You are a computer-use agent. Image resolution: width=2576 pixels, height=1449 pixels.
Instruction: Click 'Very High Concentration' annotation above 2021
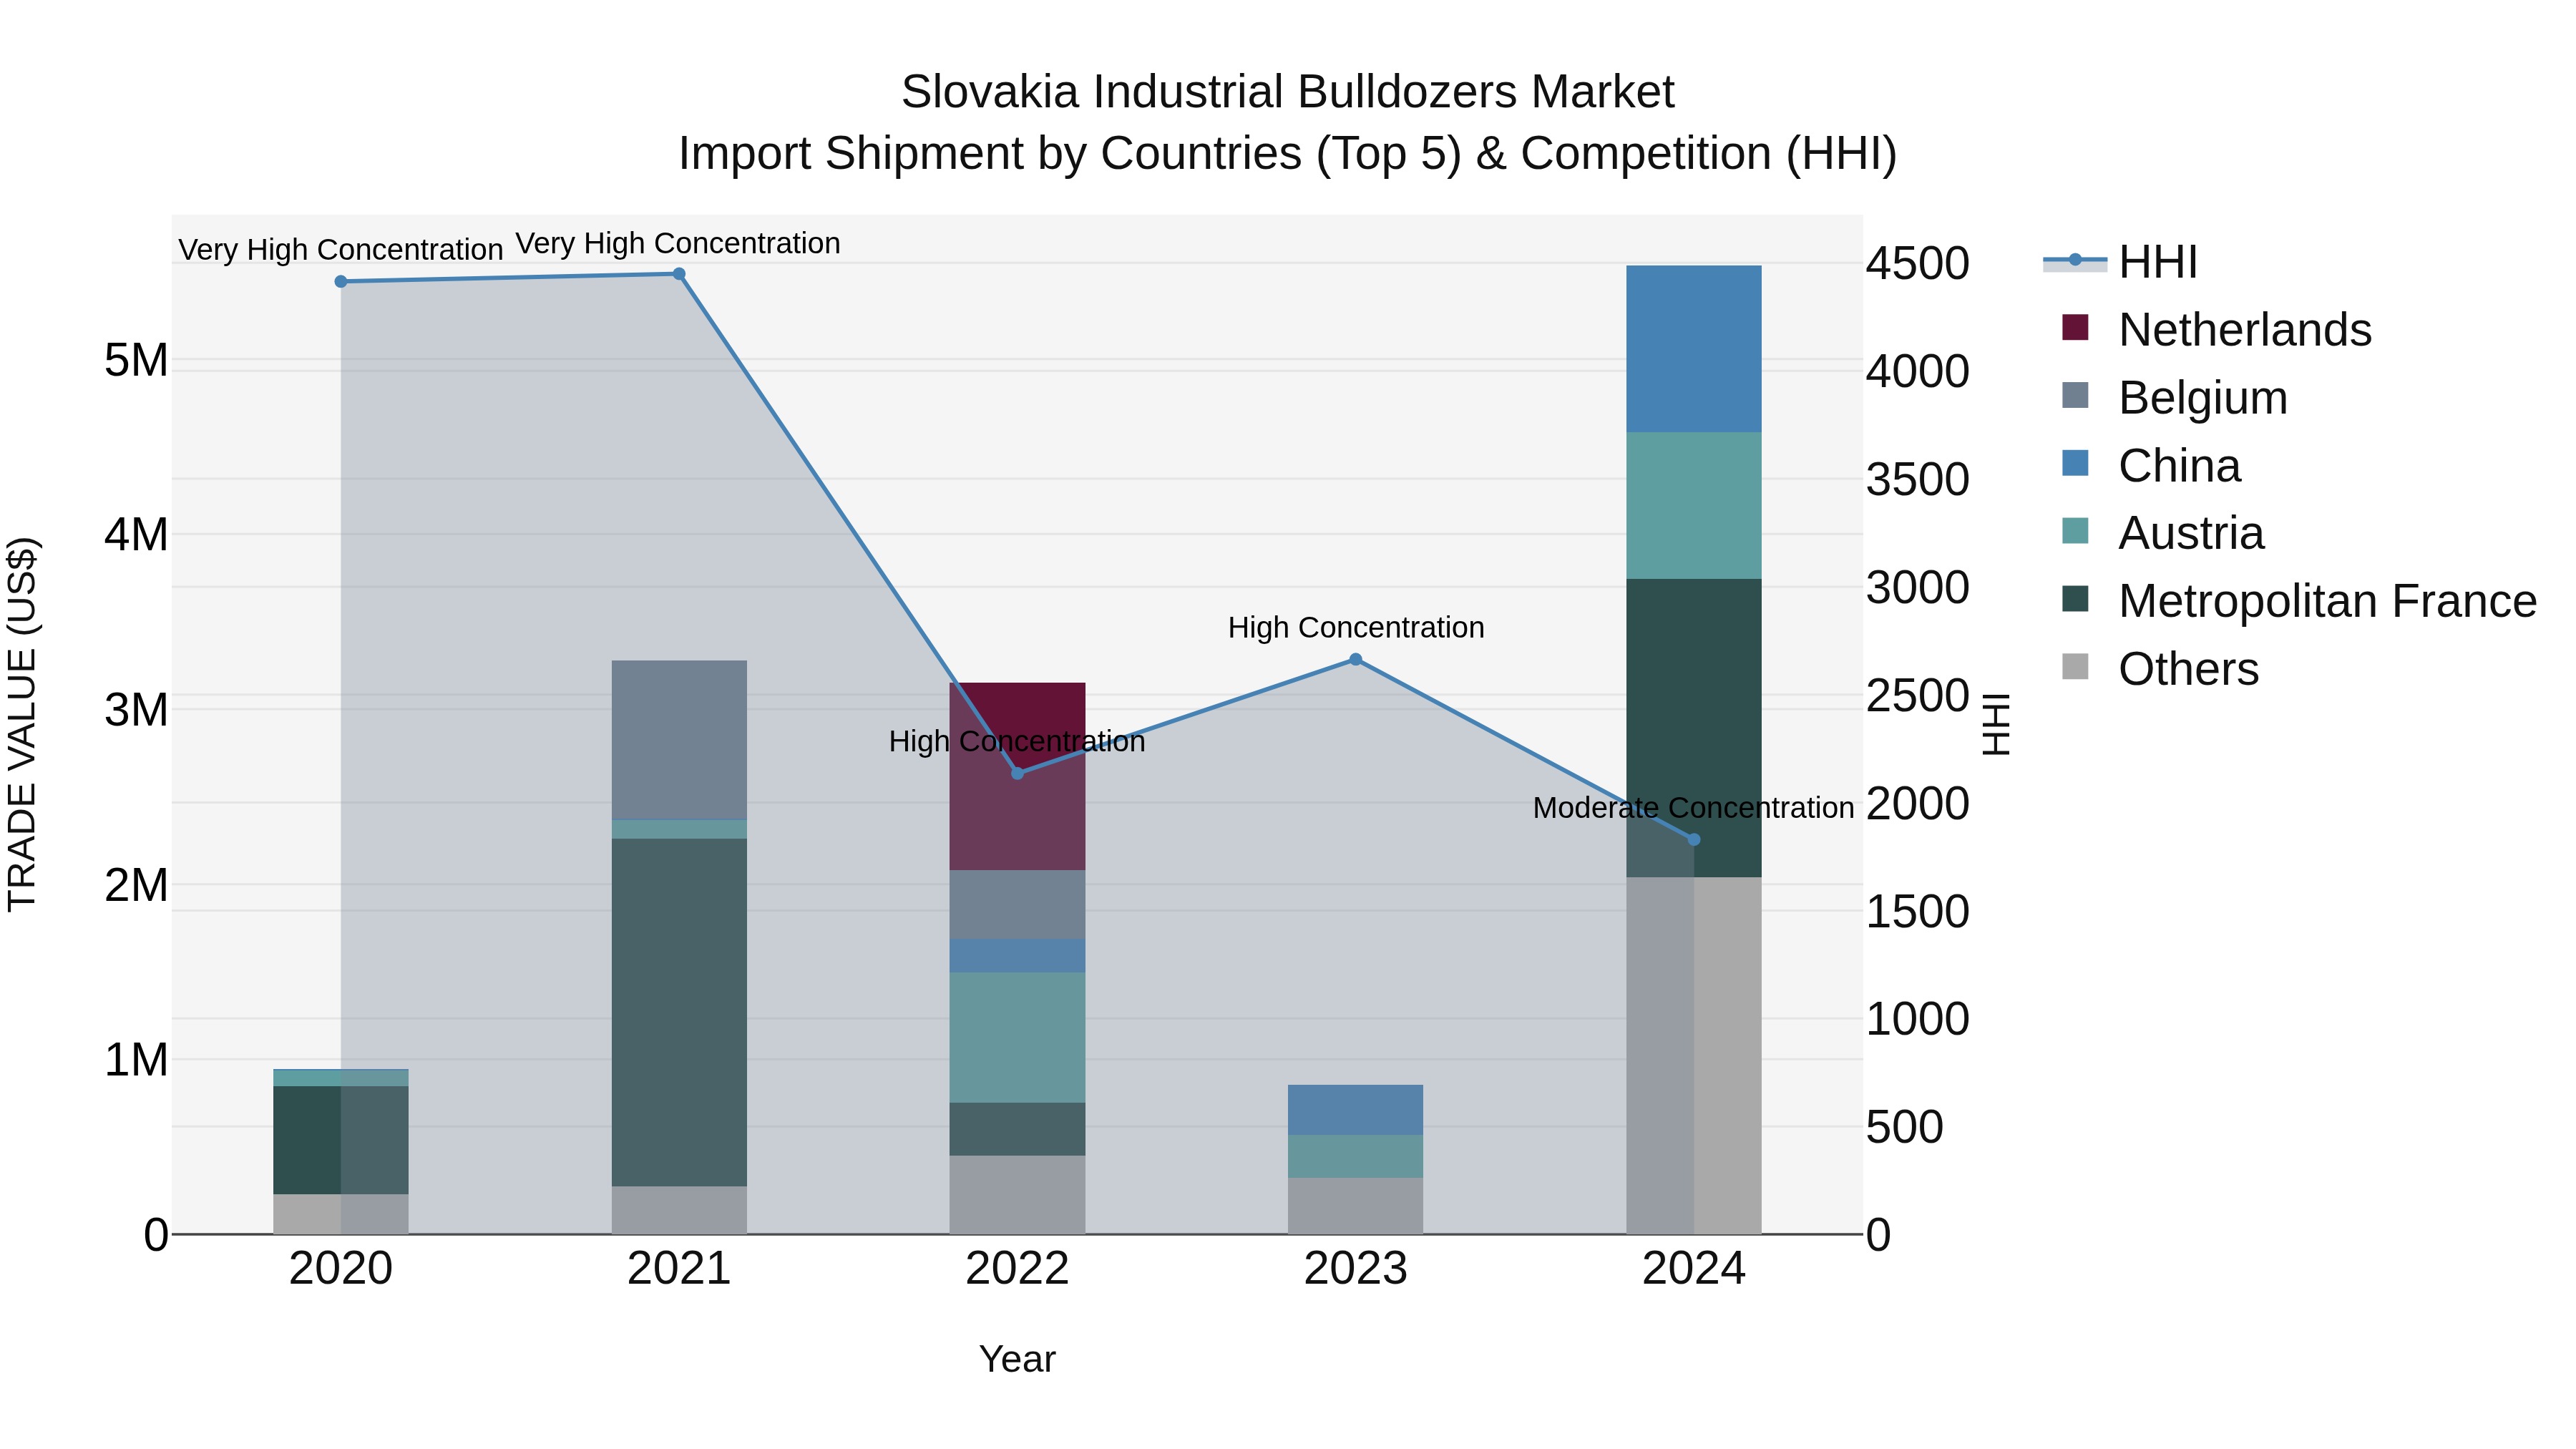tap(678, 243)
